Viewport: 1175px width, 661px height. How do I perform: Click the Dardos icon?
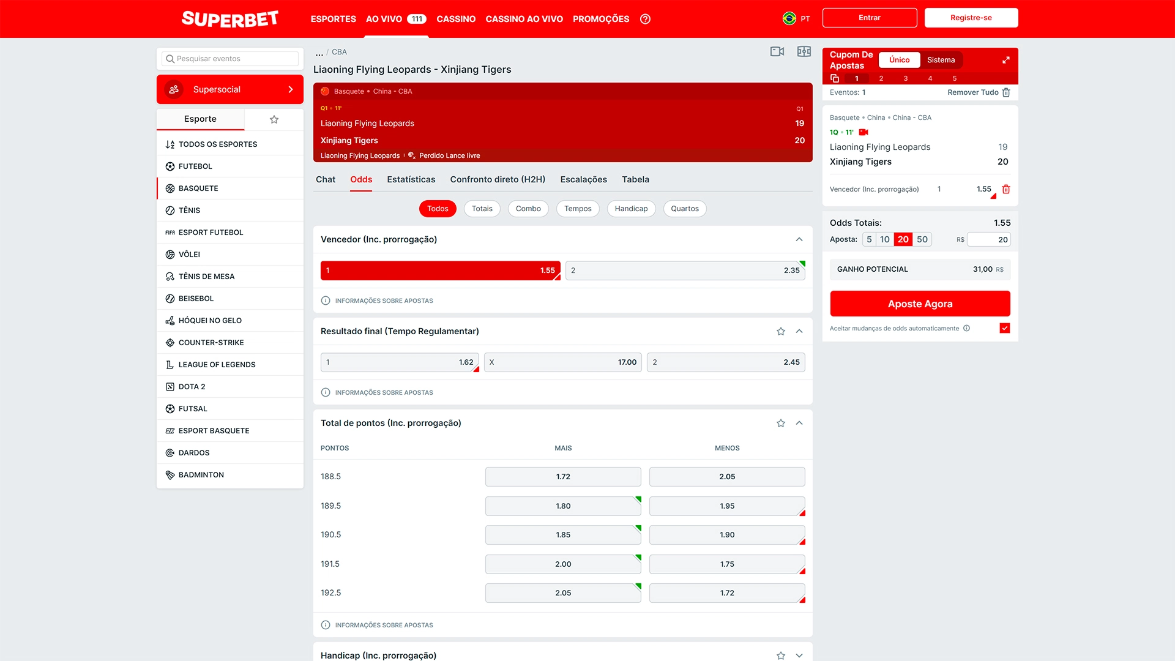pyautogui.click(x=170, y=453)
